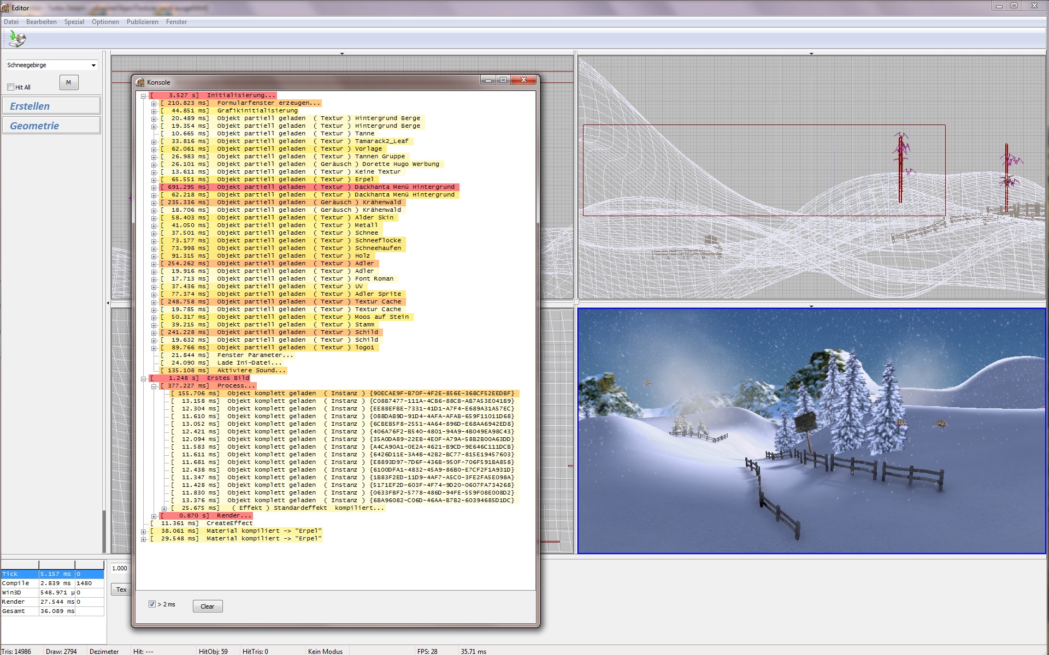
Task: Open the top-right wireframe viewport menu arrow
Action: tap(811, 53)
